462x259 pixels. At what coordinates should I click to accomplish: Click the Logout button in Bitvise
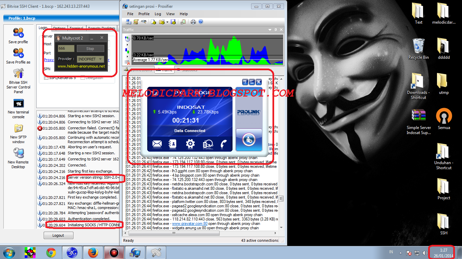(x=58, y=236)
